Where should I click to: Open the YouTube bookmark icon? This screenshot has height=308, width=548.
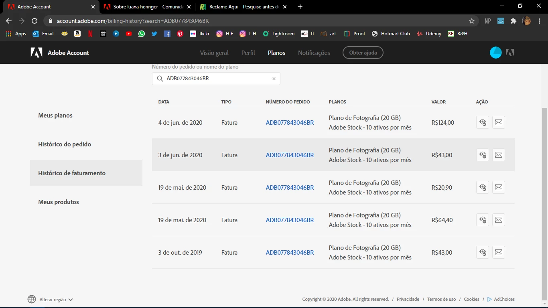(129, 34)
